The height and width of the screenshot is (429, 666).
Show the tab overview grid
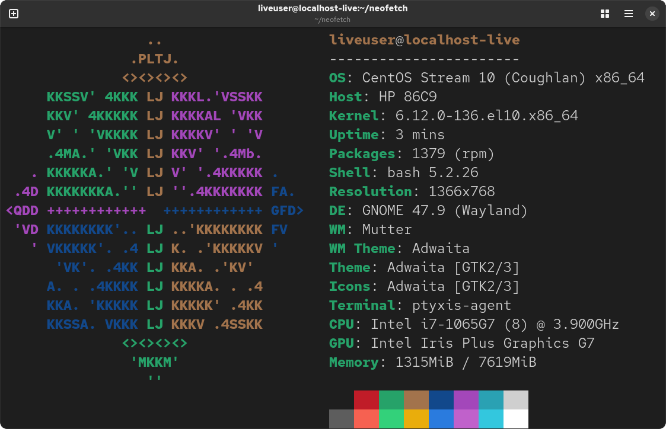pos(605,14)
